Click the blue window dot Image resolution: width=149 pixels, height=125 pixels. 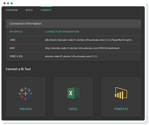pos(8,3)
